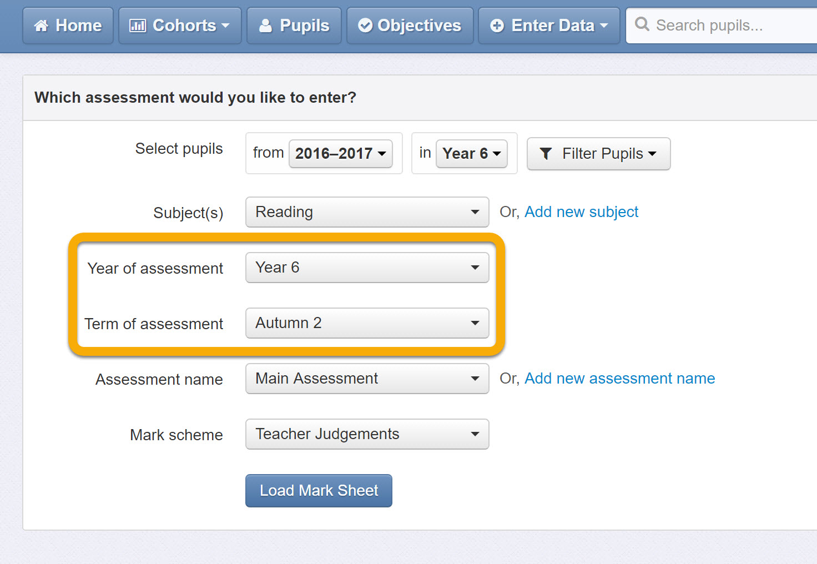Open the Year of assessment dropdown
This screenshot has width=817, height=564.
coord(367,268)
